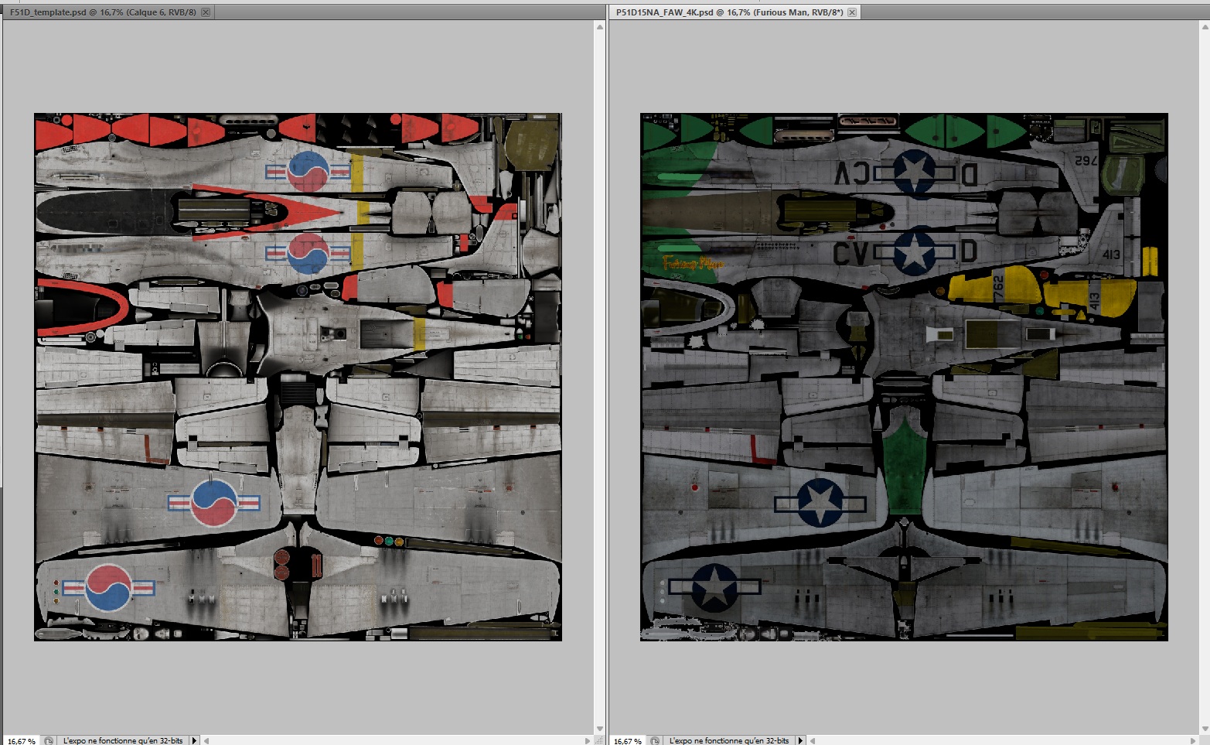Viewport: 1210px width, 745px height.
Task: Click vertical scrollbar down arrow in F51D_template window
Action: point(600,729)
